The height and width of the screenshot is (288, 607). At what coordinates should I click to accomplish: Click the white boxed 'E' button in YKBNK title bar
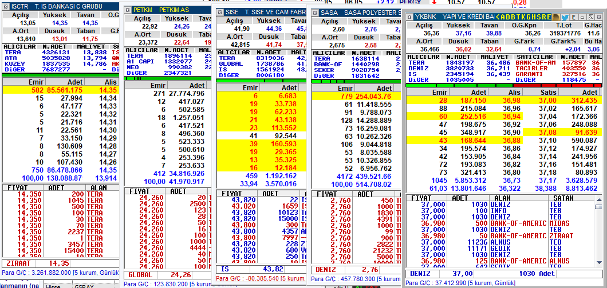[x=574, y=17]
